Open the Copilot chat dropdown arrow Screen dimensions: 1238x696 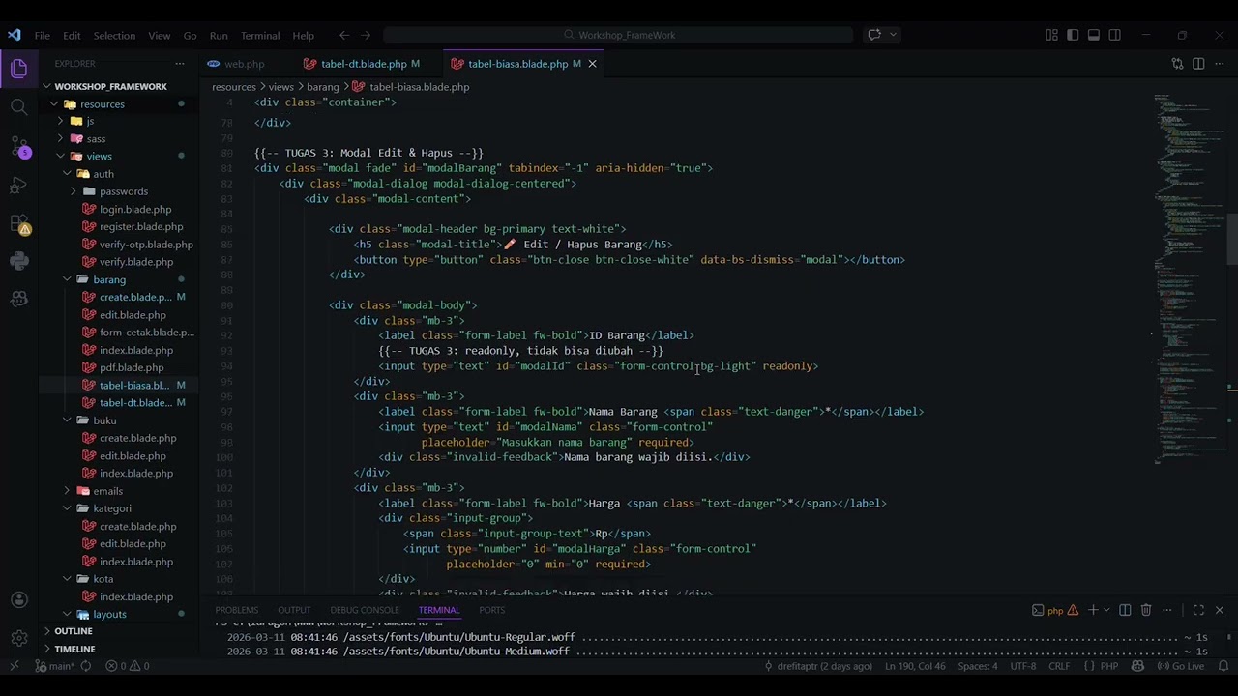click(893, 35)
